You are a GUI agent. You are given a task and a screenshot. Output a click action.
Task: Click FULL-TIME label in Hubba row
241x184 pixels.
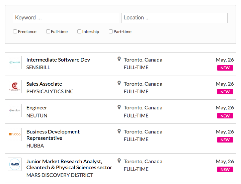coord(136,139)
